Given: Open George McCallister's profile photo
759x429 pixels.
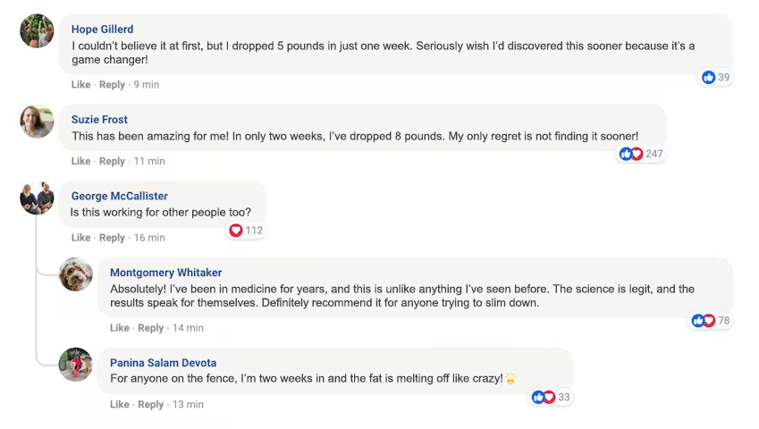Looking at the screenshot, I should coord(37,198).
